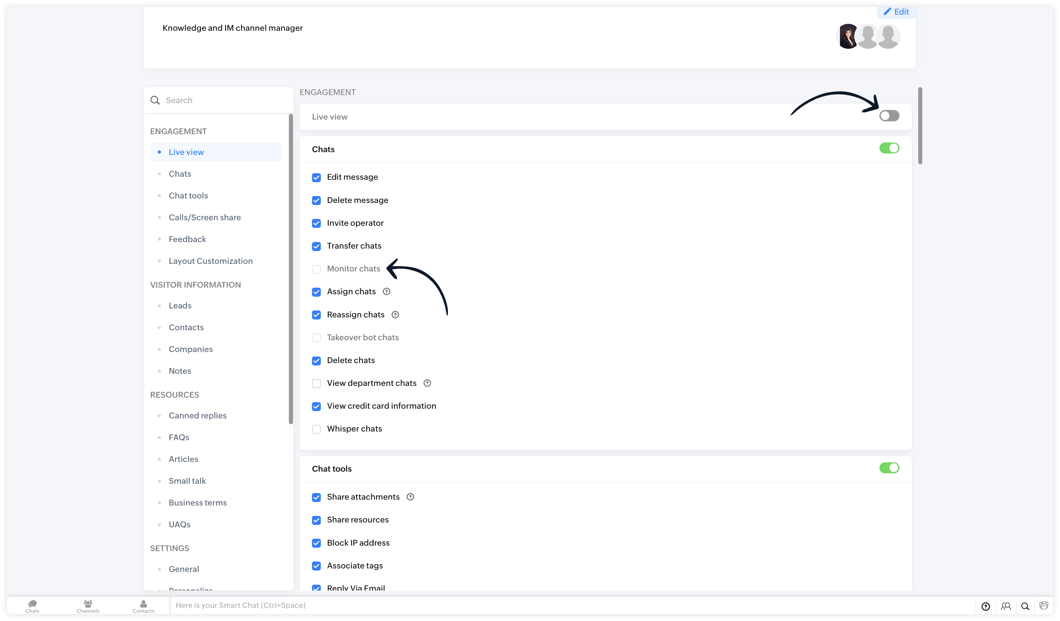The width and height of the screenshot is (1060, 621).
Task: Click the sidebar Search input field
Action: (x=223, y=100)
